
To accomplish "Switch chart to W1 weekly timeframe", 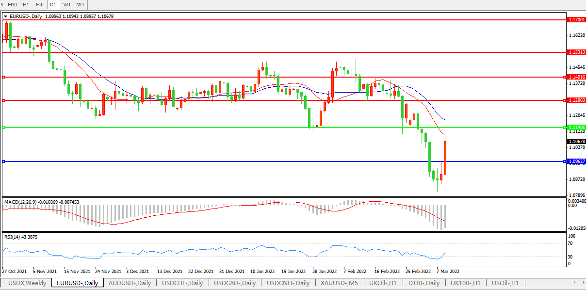I will 67,4.
